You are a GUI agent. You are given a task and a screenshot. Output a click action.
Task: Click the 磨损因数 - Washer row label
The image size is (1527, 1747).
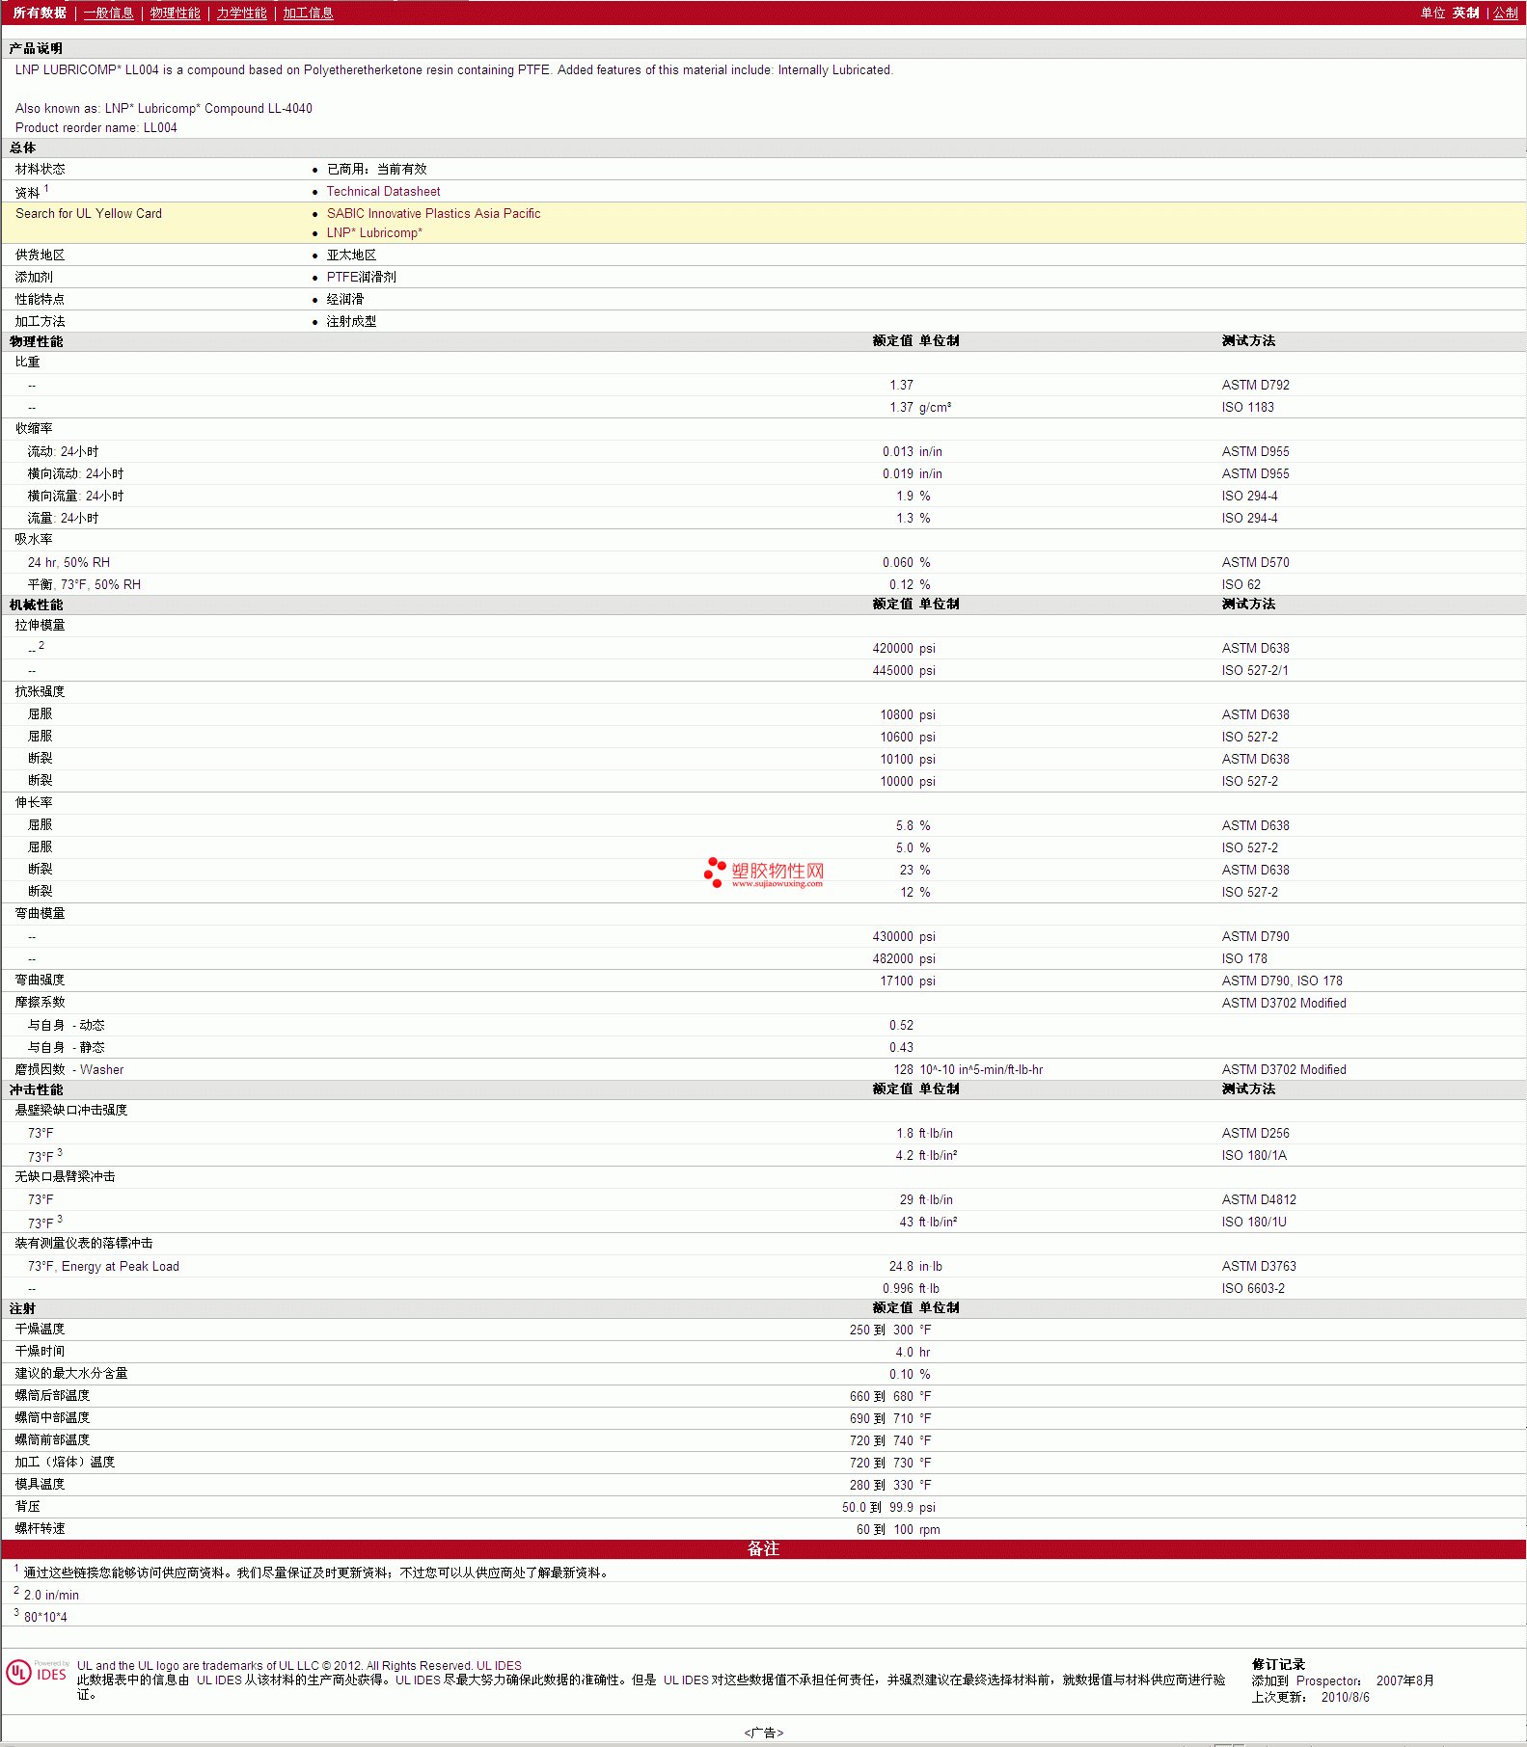coord(69,1070)
